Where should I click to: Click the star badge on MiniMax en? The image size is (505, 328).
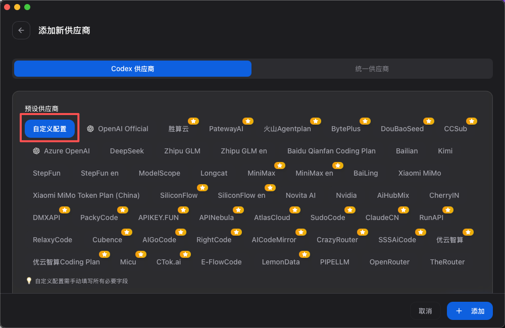click(338, 166)
